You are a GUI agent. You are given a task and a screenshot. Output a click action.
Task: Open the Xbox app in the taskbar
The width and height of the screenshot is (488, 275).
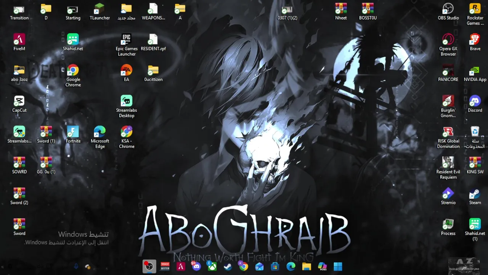pyautogui.click(x=212, y=266)
